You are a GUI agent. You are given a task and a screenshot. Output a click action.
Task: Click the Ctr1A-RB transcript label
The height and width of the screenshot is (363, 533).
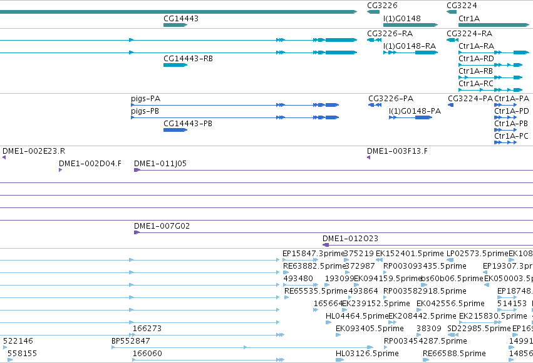475,71
